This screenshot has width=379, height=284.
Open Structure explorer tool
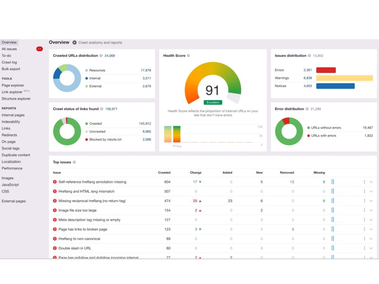point(16,99)
